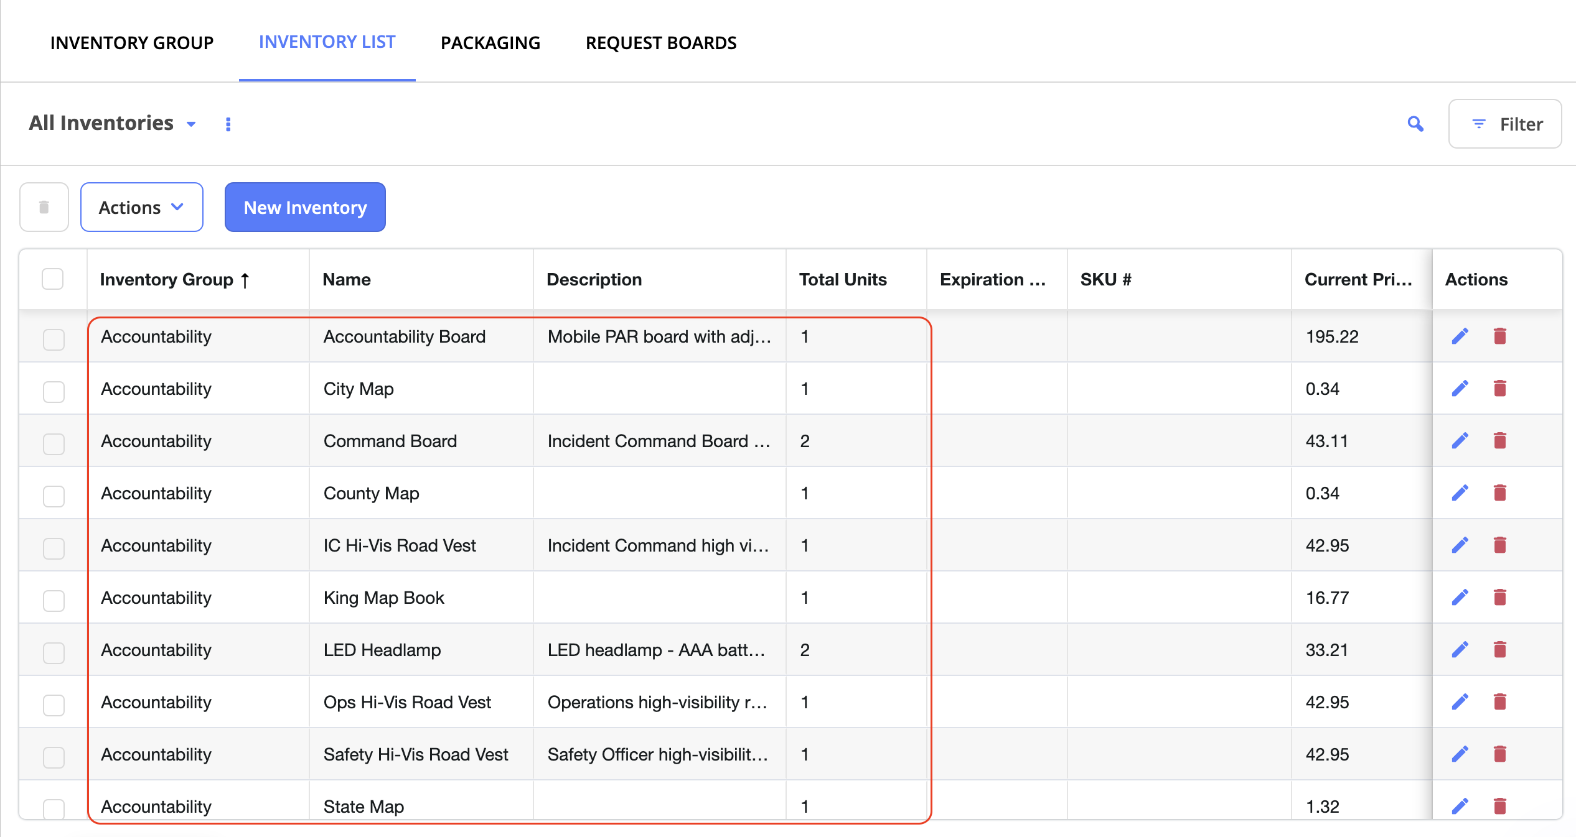Check the City Map row checkbox
This screenshot has width=1576, height=837.
(x=54, y=392)
